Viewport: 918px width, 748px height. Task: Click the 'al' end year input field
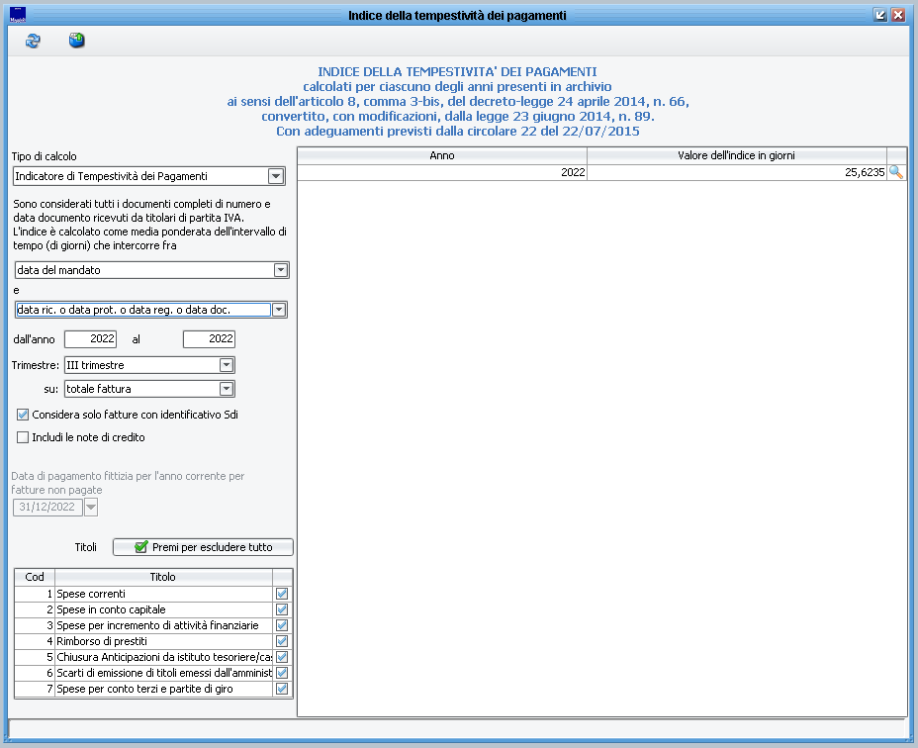(x=209, y=339)
